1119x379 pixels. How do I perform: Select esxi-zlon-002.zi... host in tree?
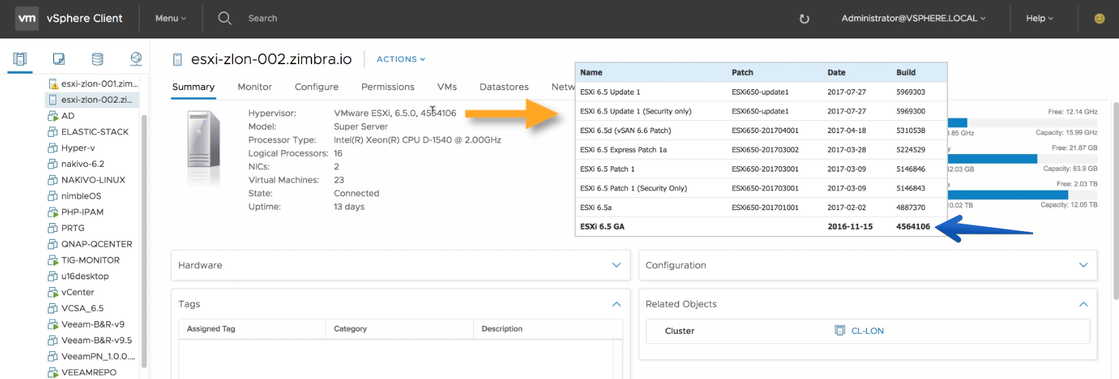tap(97, 99)
